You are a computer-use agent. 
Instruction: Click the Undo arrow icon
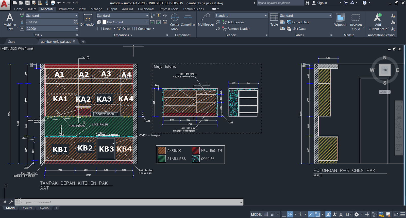tap(59, 3)
